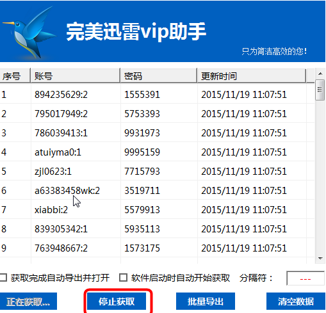Click the hummingbird logo icon
Viewport: 326px width, 313px height.
[29, 33]
